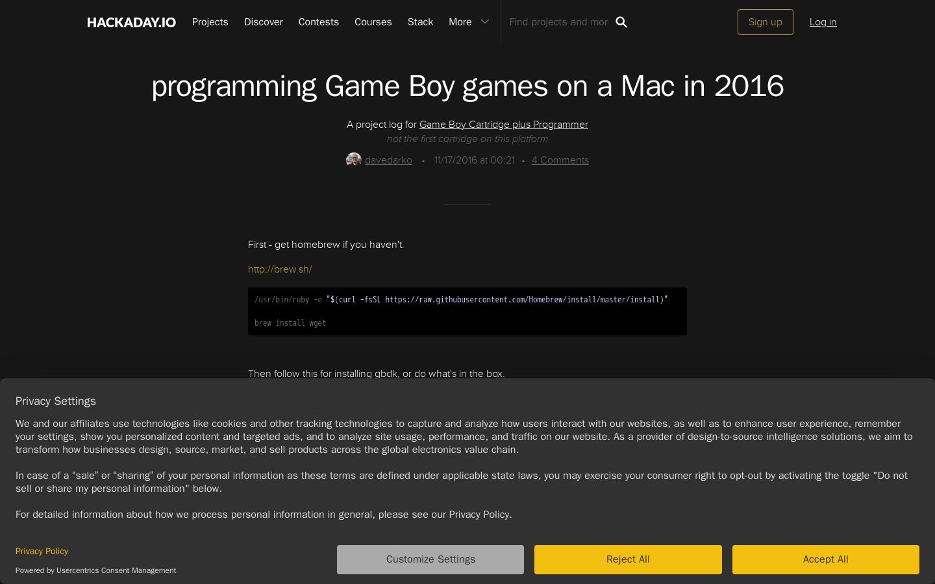This screenshot has height=584, width=935.
Task: Click the Customize Settings button
Action: click(430, 559)
